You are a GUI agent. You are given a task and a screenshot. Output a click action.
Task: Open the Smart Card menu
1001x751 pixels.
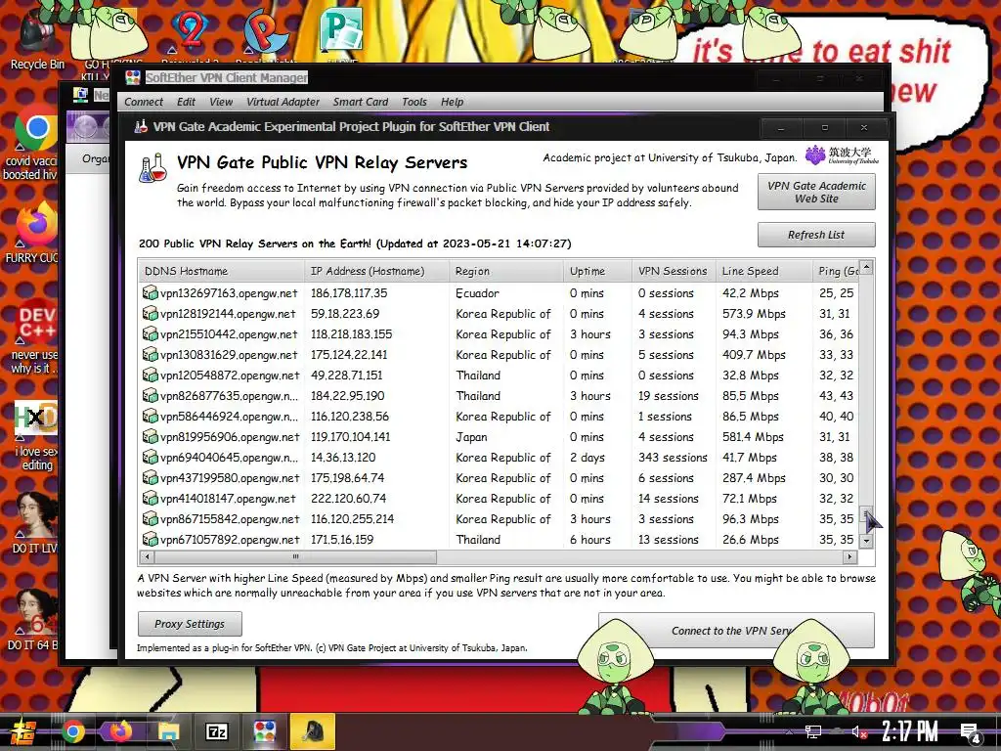coord(360,102)
